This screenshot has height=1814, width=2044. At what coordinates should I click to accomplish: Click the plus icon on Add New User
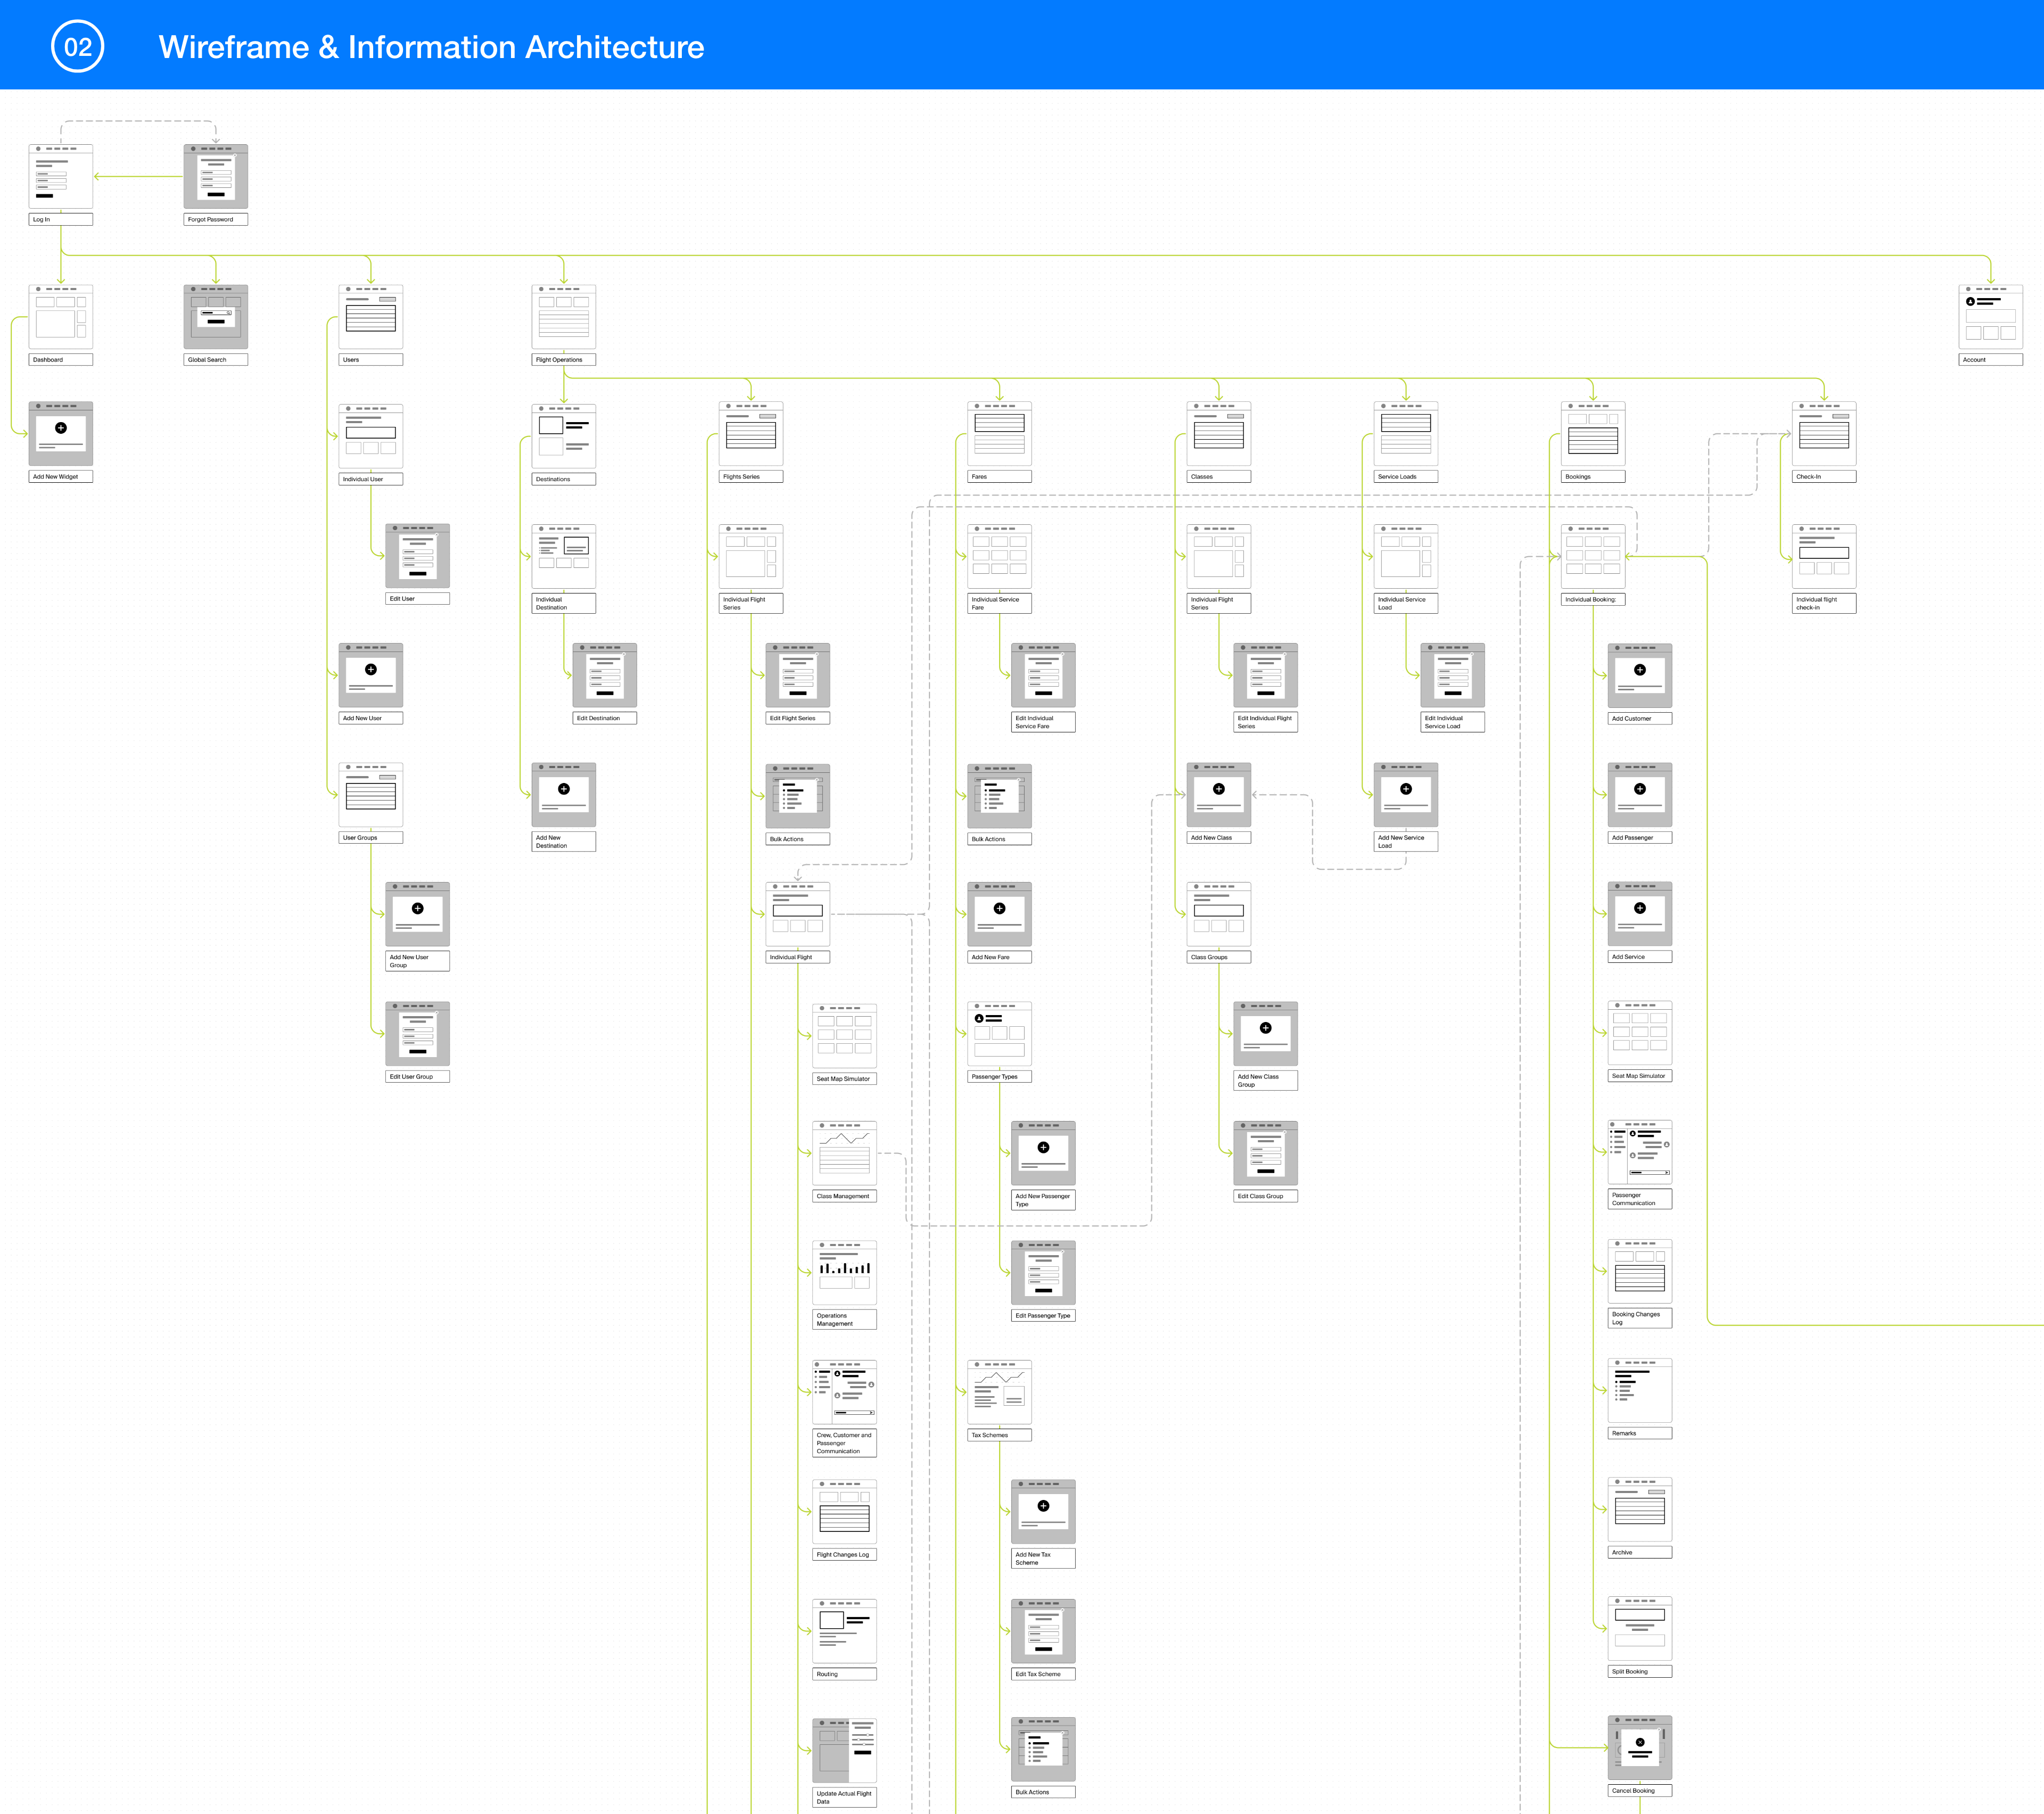[371, 670]
